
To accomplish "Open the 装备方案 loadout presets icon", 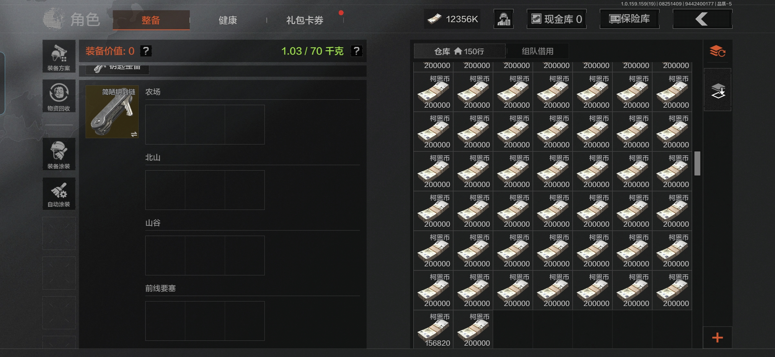I will pyautogui.click(x=59, y=57).
